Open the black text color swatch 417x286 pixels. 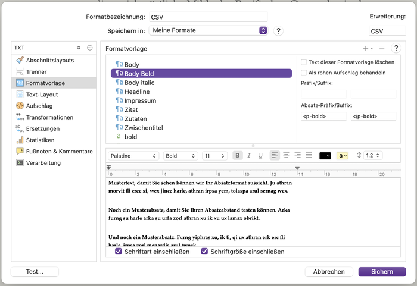pos(325,156)
